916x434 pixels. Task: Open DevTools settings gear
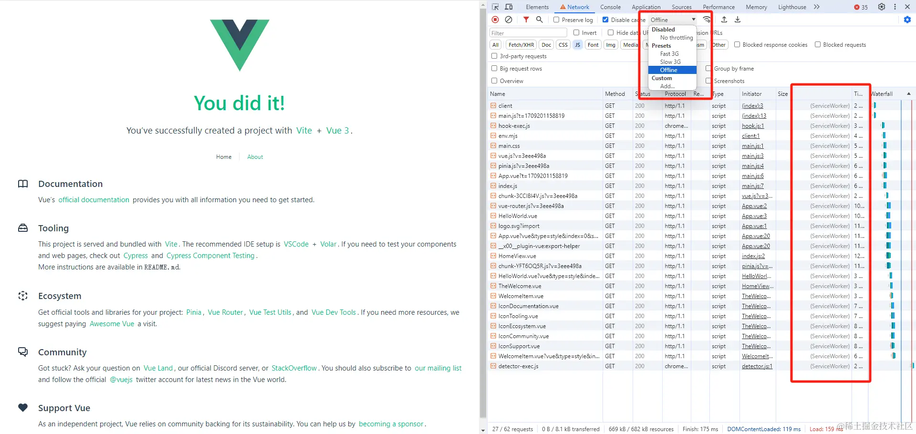[882, 7]
